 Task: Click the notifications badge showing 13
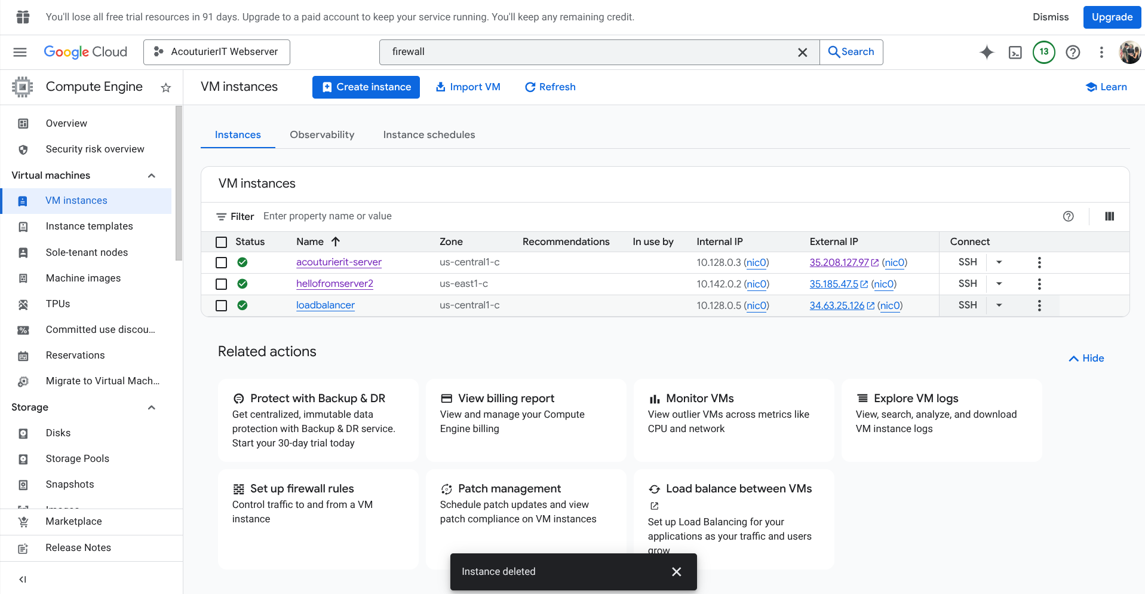click(1043, 52)
